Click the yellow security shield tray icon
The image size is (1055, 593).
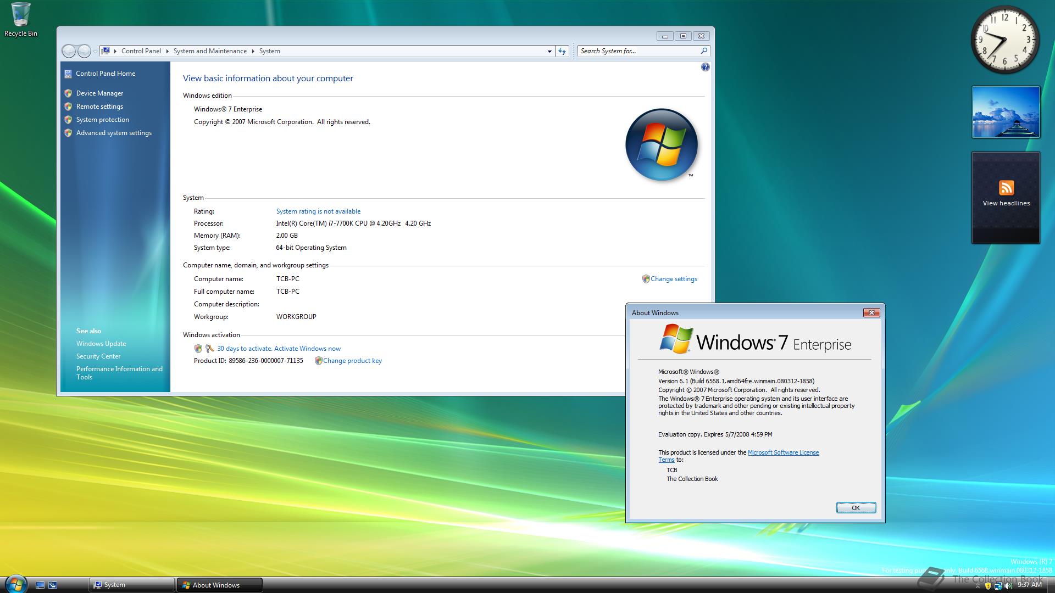[988, 586]
